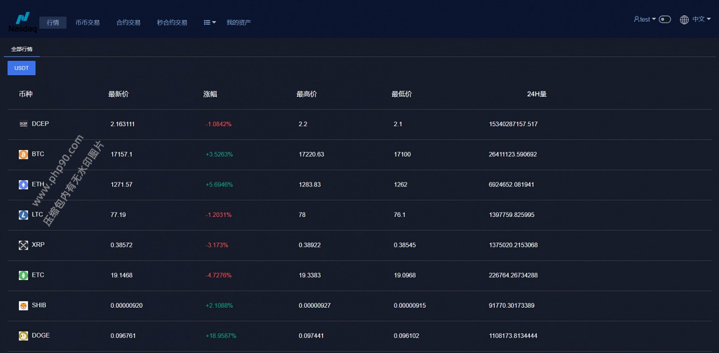Click the LTC coin icon
719x353 pixels.
click(23, 215)
